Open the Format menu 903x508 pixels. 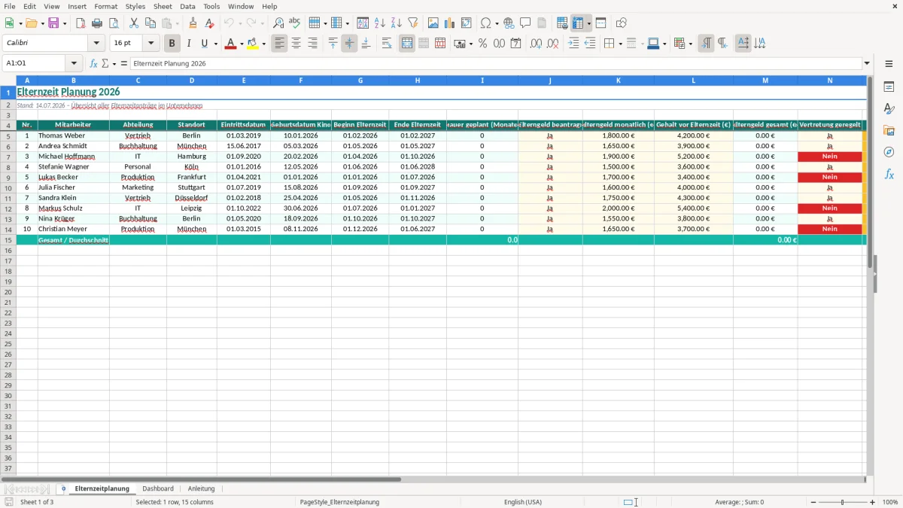point(105,6)
